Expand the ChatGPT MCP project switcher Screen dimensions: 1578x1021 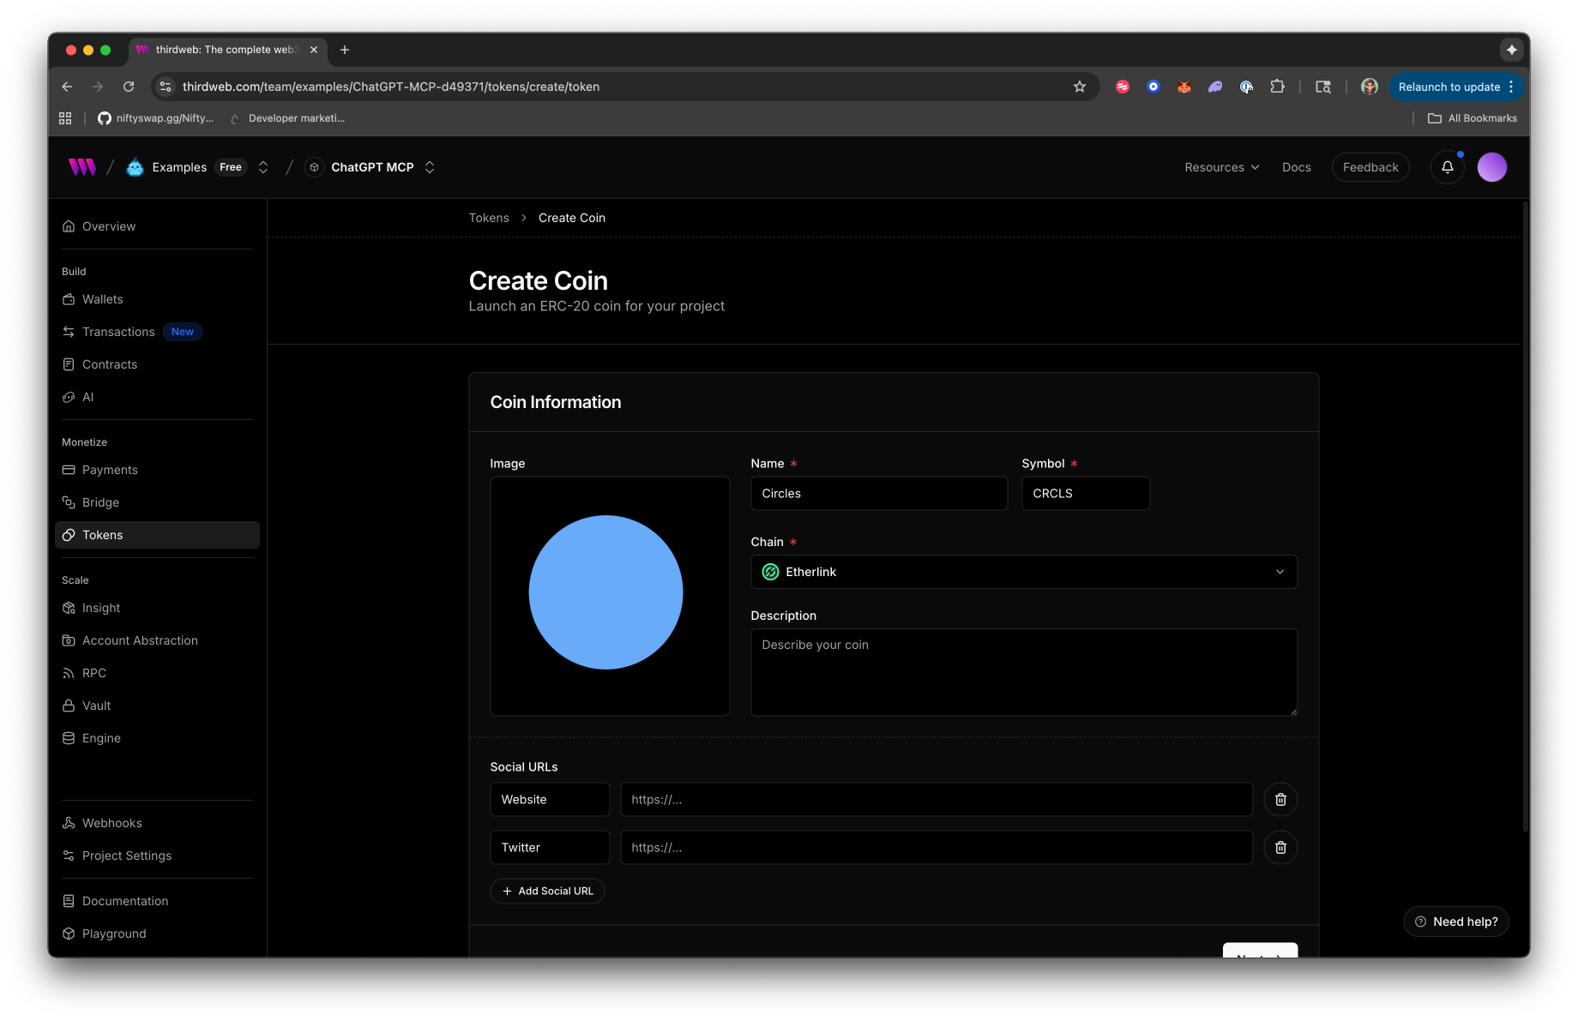click(x=430, y=167)
